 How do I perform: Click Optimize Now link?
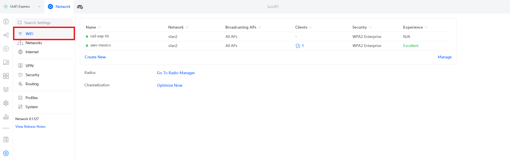point(170,85)
